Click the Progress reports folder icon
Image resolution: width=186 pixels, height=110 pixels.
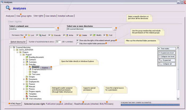pos(27,91)
